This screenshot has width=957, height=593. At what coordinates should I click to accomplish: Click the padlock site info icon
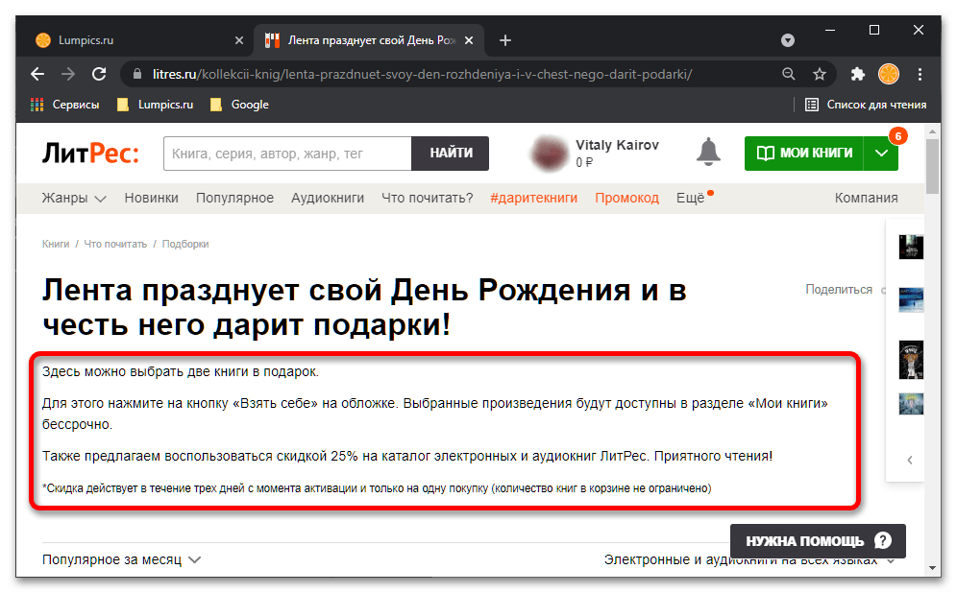(138, 74)
